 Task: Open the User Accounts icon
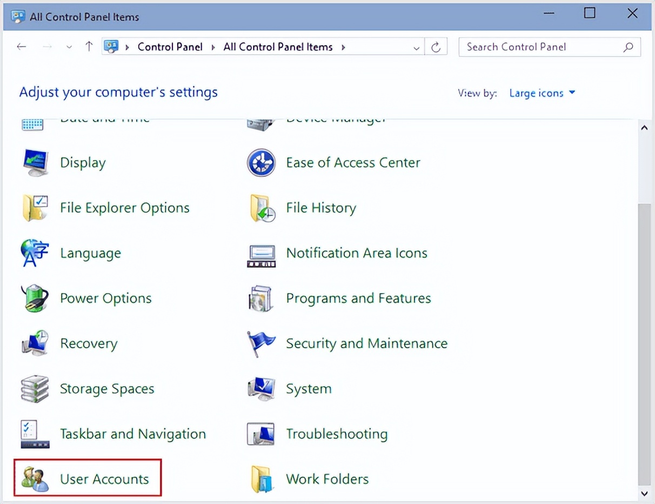click(35, 479)
